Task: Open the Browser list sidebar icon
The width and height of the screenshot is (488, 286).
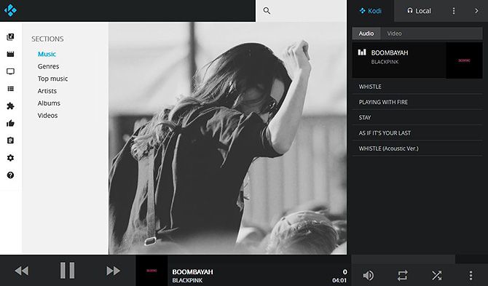Action: click(10, 89)
